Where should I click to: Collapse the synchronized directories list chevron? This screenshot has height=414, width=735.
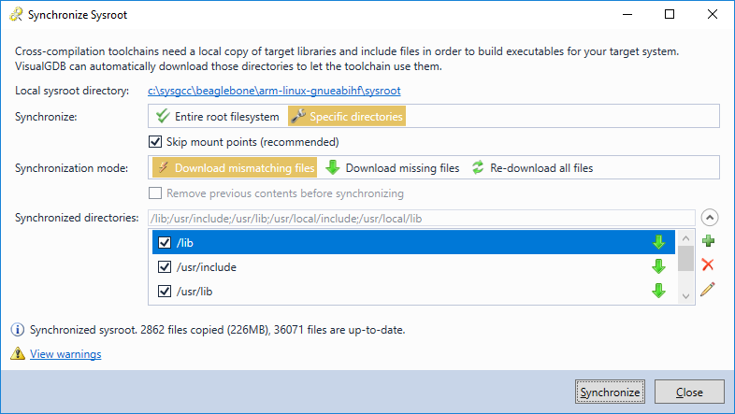710,218
